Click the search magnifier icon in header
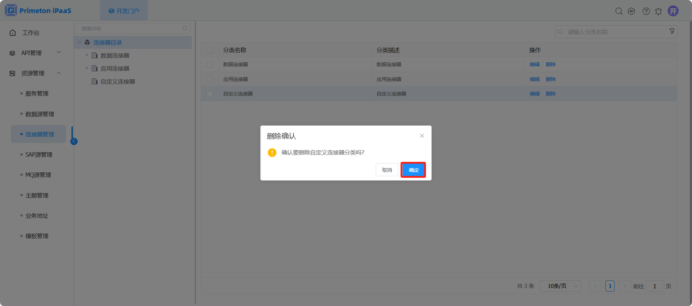 (x=619, y=11)
